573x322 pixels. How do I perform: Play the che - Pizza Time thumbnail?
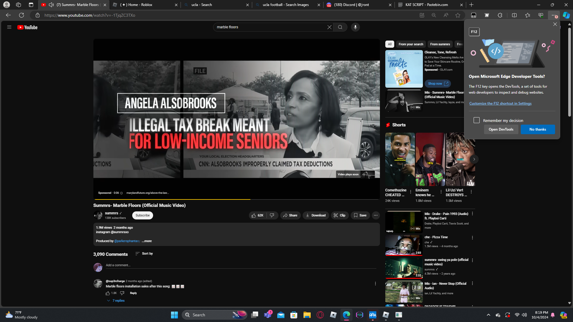pos(404,245)
